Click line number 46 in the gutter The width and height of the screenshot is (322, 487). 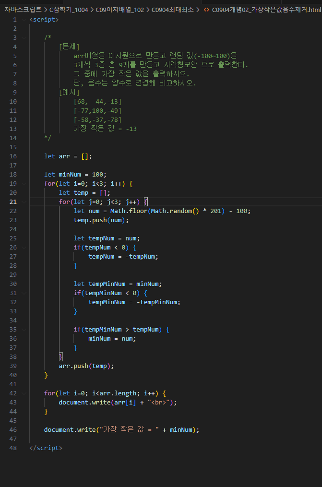point(13,429)
